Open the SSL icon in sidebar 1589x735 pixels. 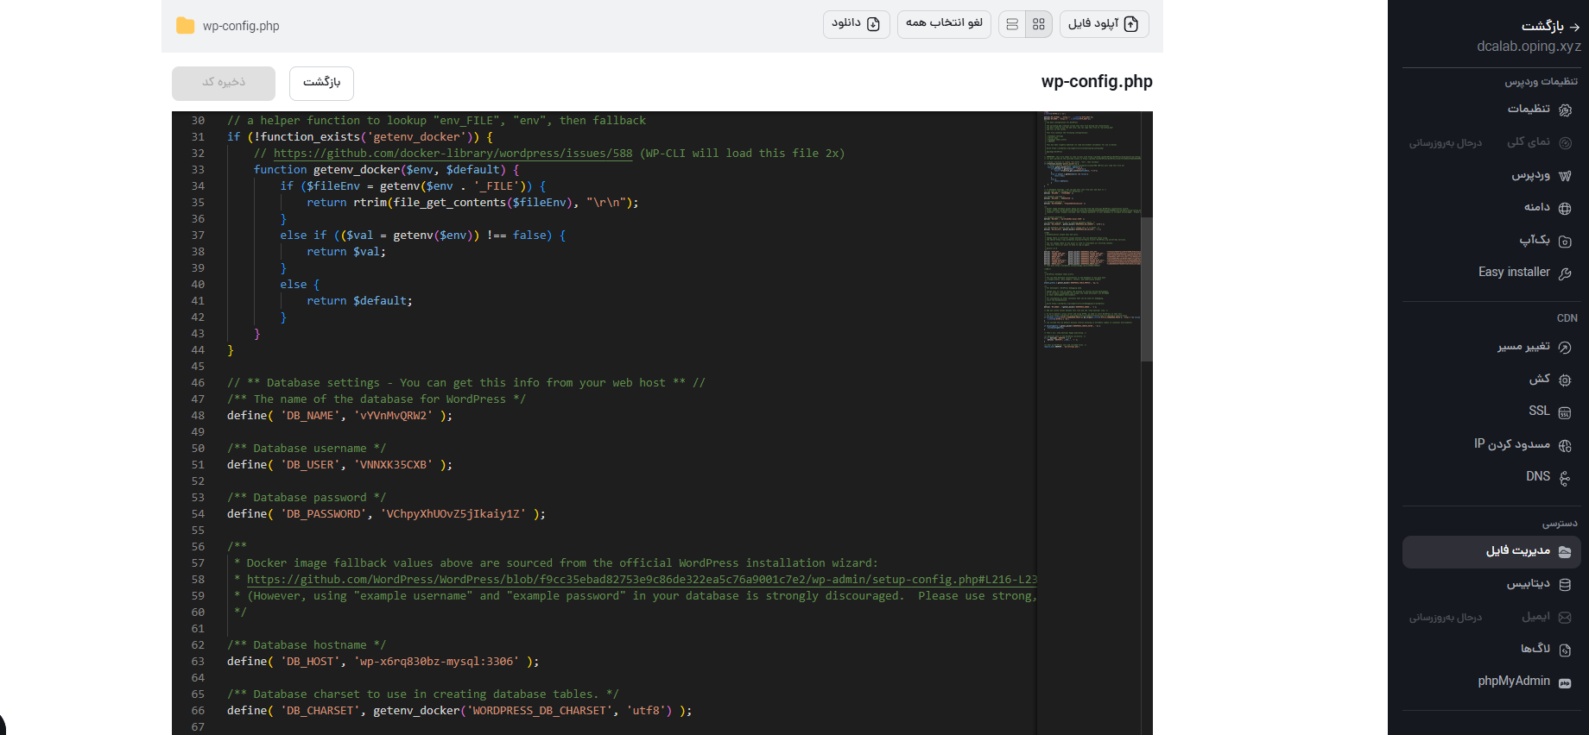pos(1565,412)
